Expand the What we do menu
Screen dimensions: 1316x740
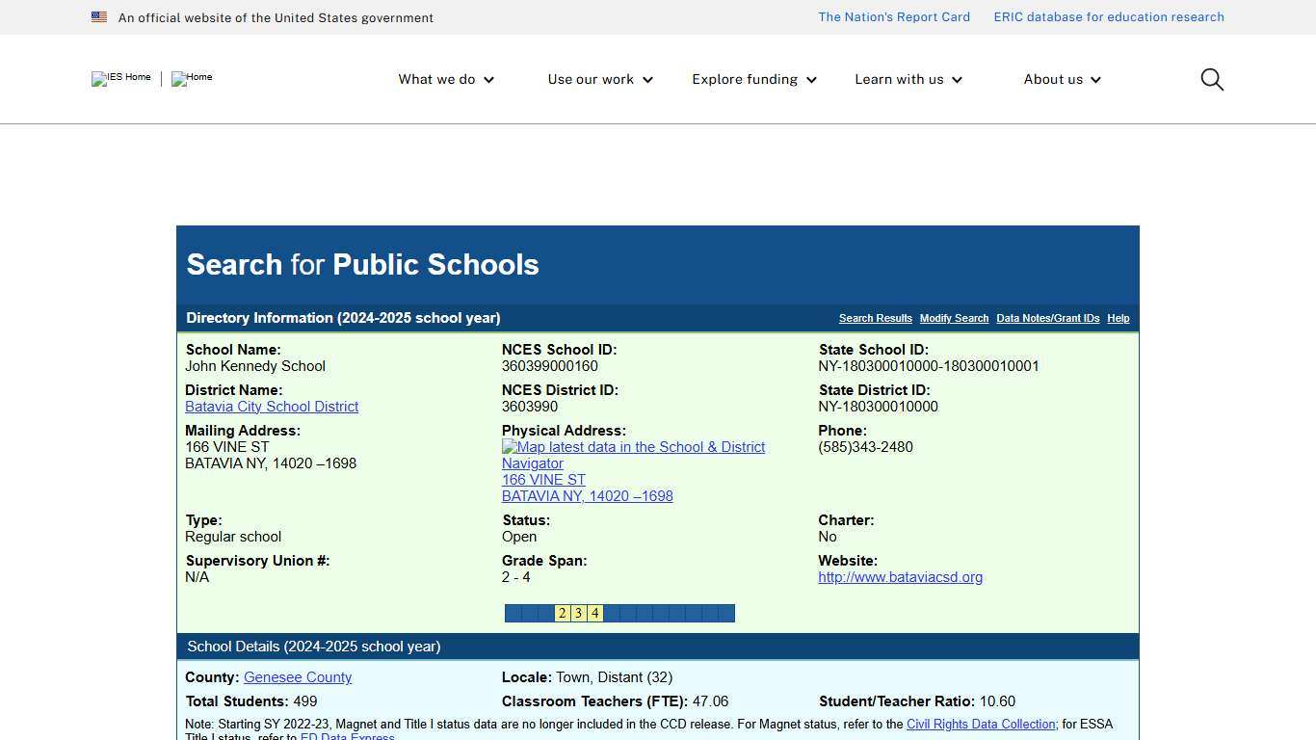pos(445,79)
